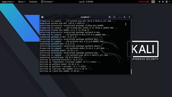172x97 pixels.
Task: Open the network status icon
Action: (x=159, y=2)
